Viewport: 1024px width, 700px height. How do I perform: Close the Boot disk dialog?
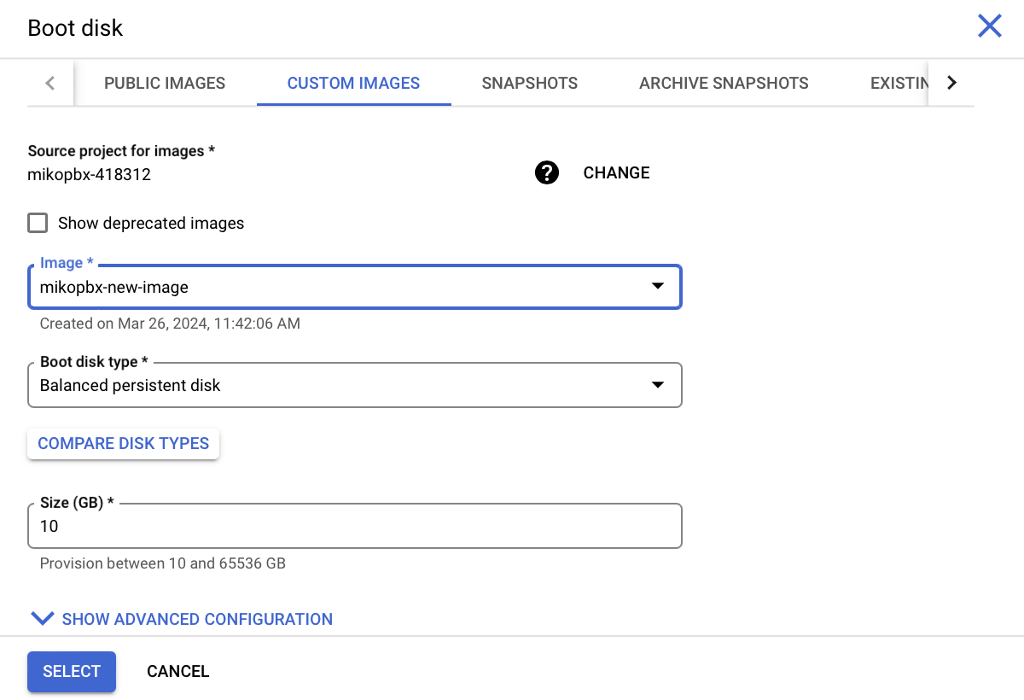coord(989,26)
